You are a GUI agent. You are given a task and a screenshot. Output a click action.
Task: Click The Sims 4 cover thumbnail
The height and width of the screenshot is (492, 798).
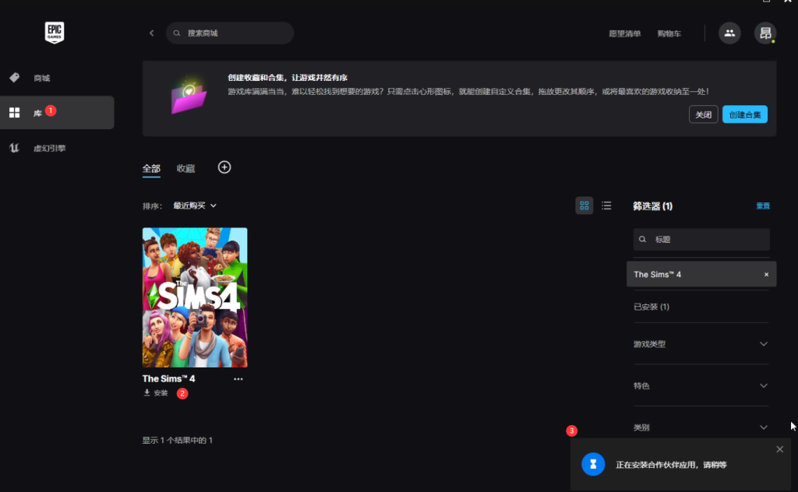coord(195,297)
